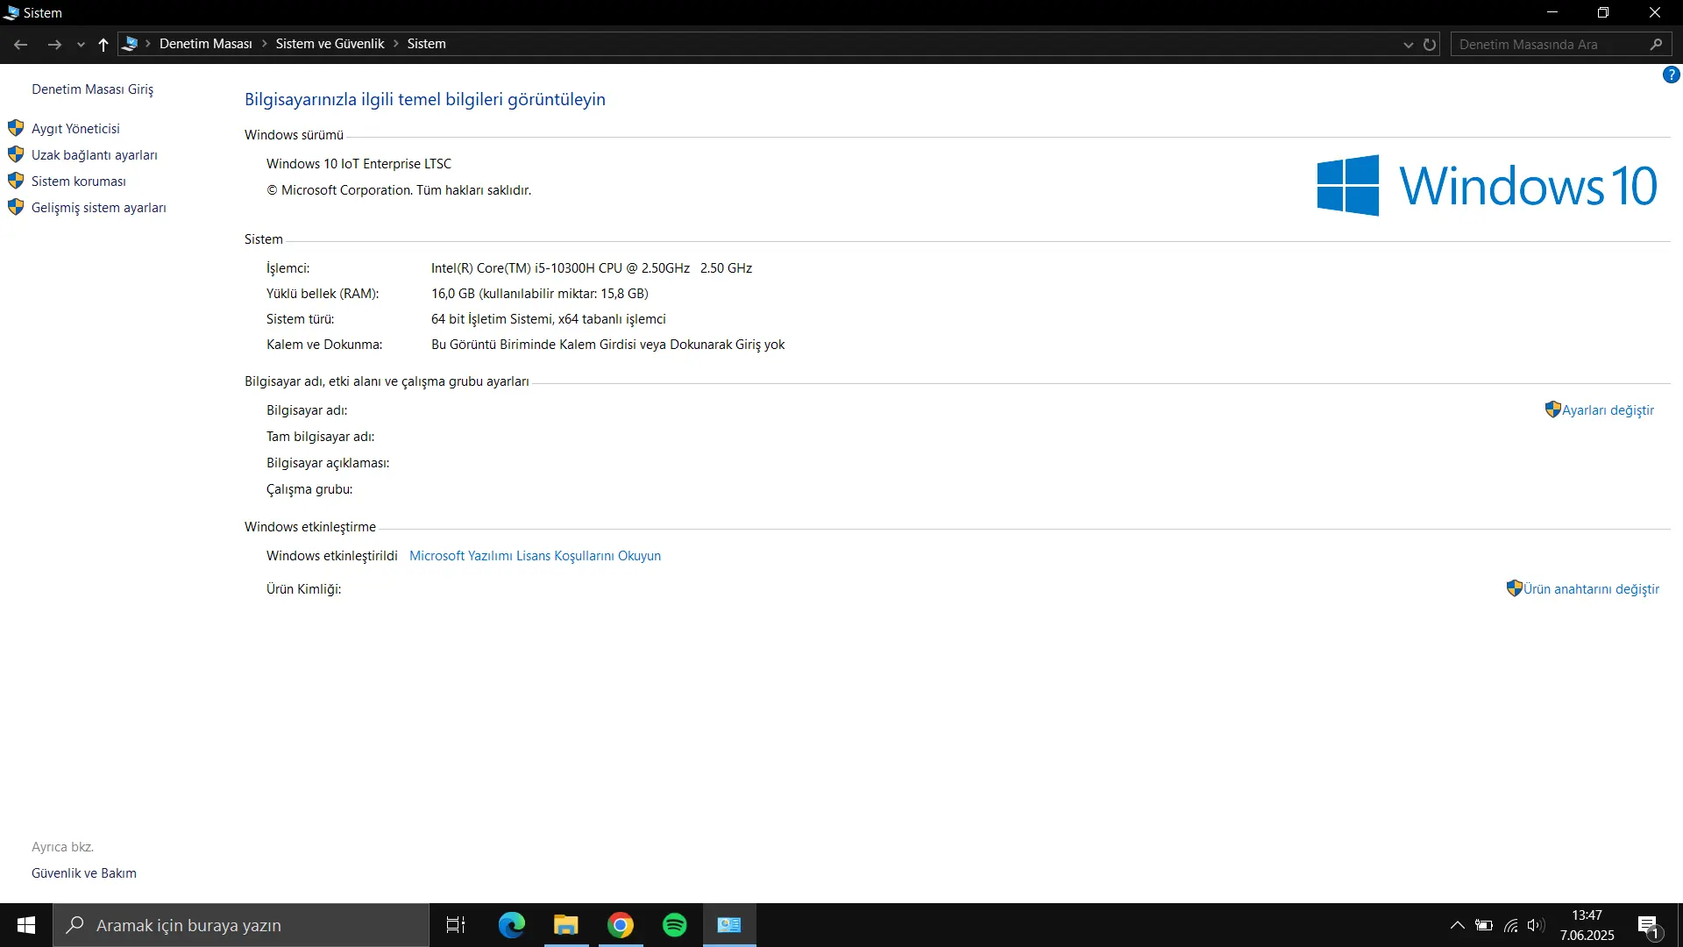Go forward with the right arrow

[54, 44]
